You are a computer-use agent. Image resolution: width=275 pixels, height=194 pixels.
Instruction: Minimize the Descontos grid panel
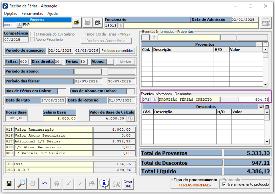(261, 106)
